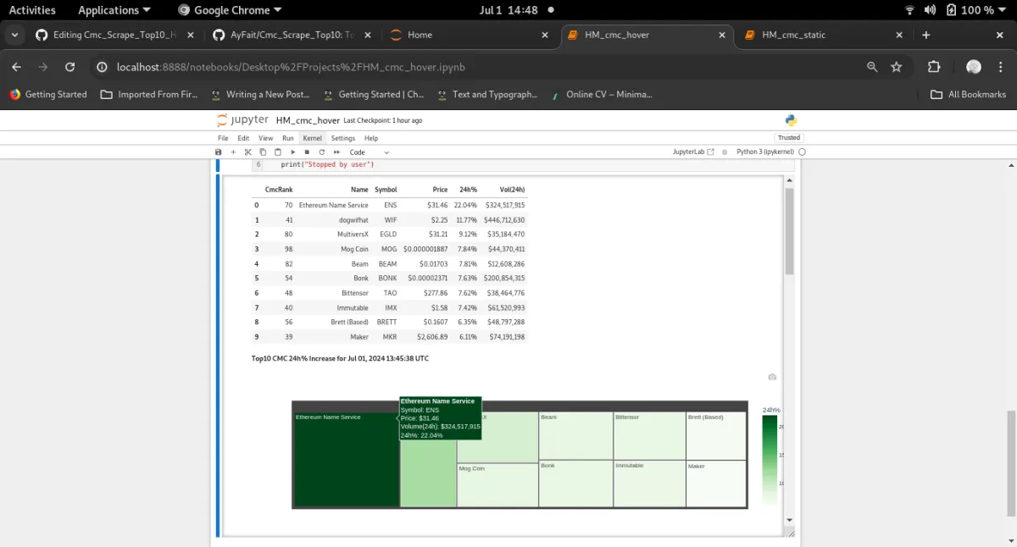
Task: Restart kernel and run all cells icon
Action: pyautogui.click(x=336, y=152)
